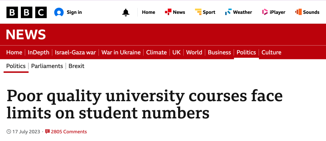This screenshot has width=326, height=141.
Task: Click the orange Sounds icon
Action: click(298, 12)
